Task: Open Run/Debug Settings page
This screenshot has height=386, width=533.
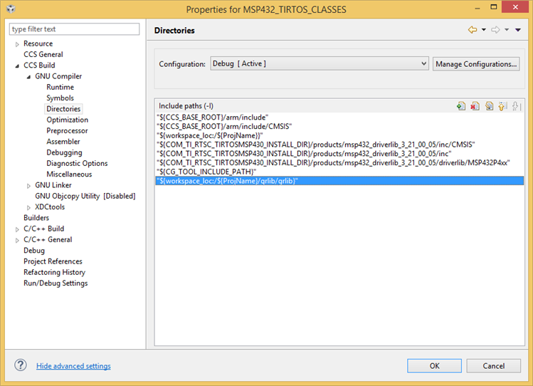Action: pyautogui.click(x=56, y=283)
